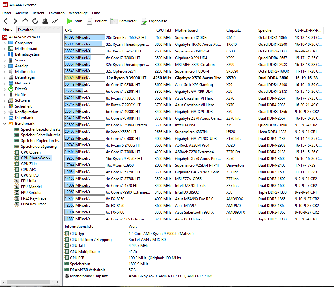Screen dimensions: 334x287
Task: Select the DirectX Xbox icon
Action: pos(11,89)
